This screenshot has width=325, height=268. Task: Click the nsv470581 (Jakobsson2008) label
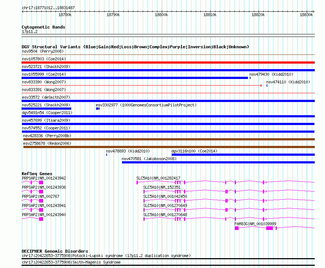(149, 159)
